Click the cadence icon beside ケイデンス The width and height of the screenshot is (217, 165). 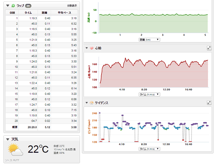pos(91,102)
